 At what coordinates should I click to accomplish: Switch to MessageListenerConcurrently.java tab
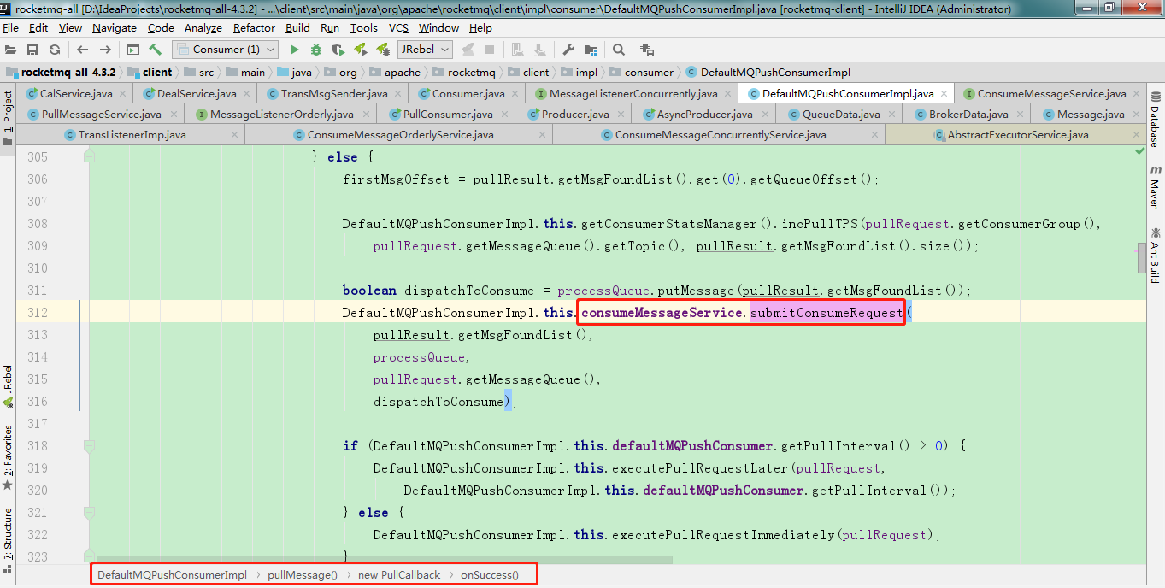[x=633, y=93]
